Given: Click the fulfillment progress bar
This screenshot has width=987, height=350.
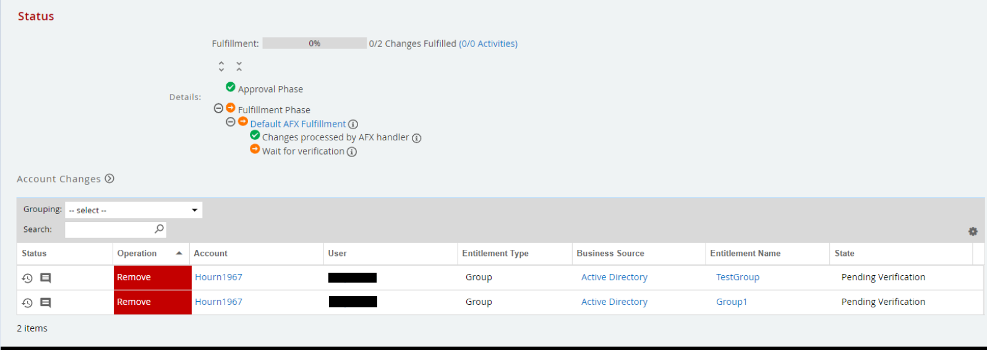Looking at the screenshot, I should click(314, 43).
